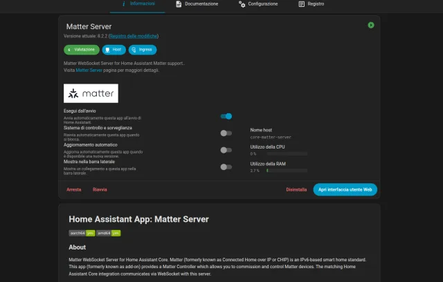Open the Informazioni tab
Screen dimensions: 443x282
pyautogui.click(x=137, y=4)
